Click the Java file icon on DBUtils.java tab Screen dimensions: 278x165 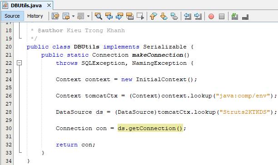tap(5, 5)
